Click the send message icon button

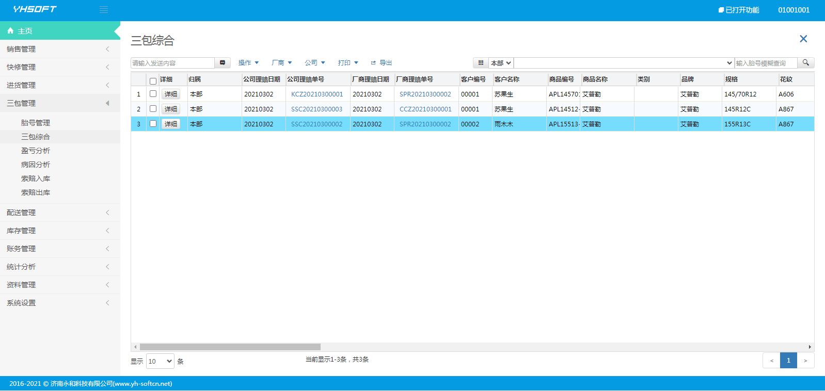(x=223, y=63)
